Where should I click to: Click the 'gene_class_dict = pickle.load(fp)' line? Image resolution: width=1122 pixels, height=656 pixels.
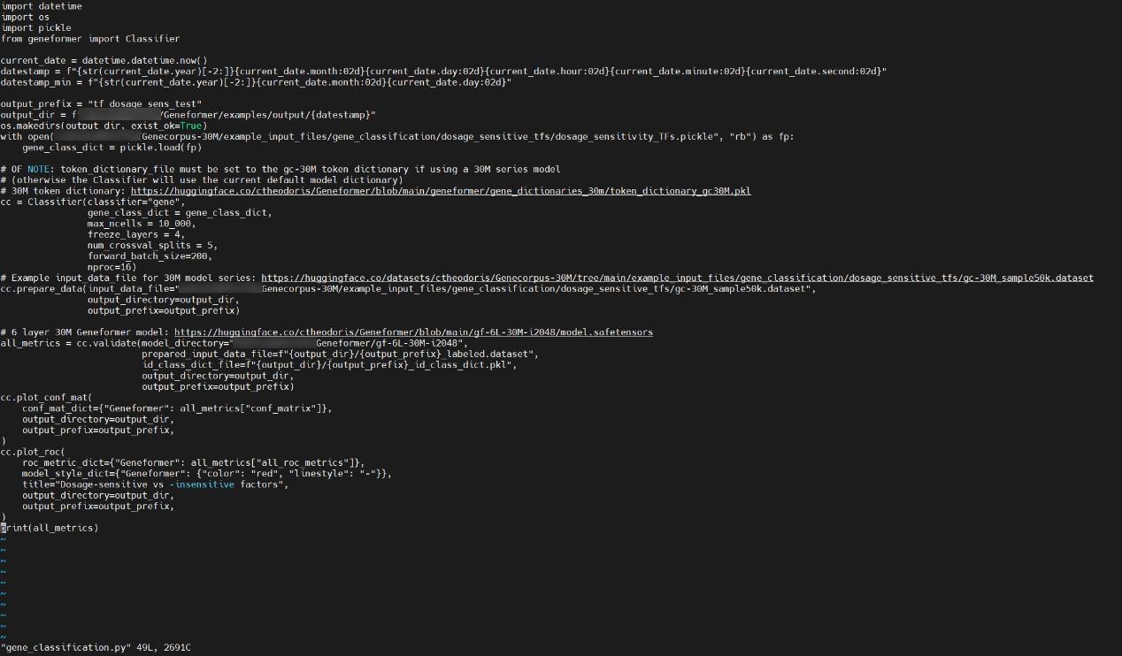point(111,148)
